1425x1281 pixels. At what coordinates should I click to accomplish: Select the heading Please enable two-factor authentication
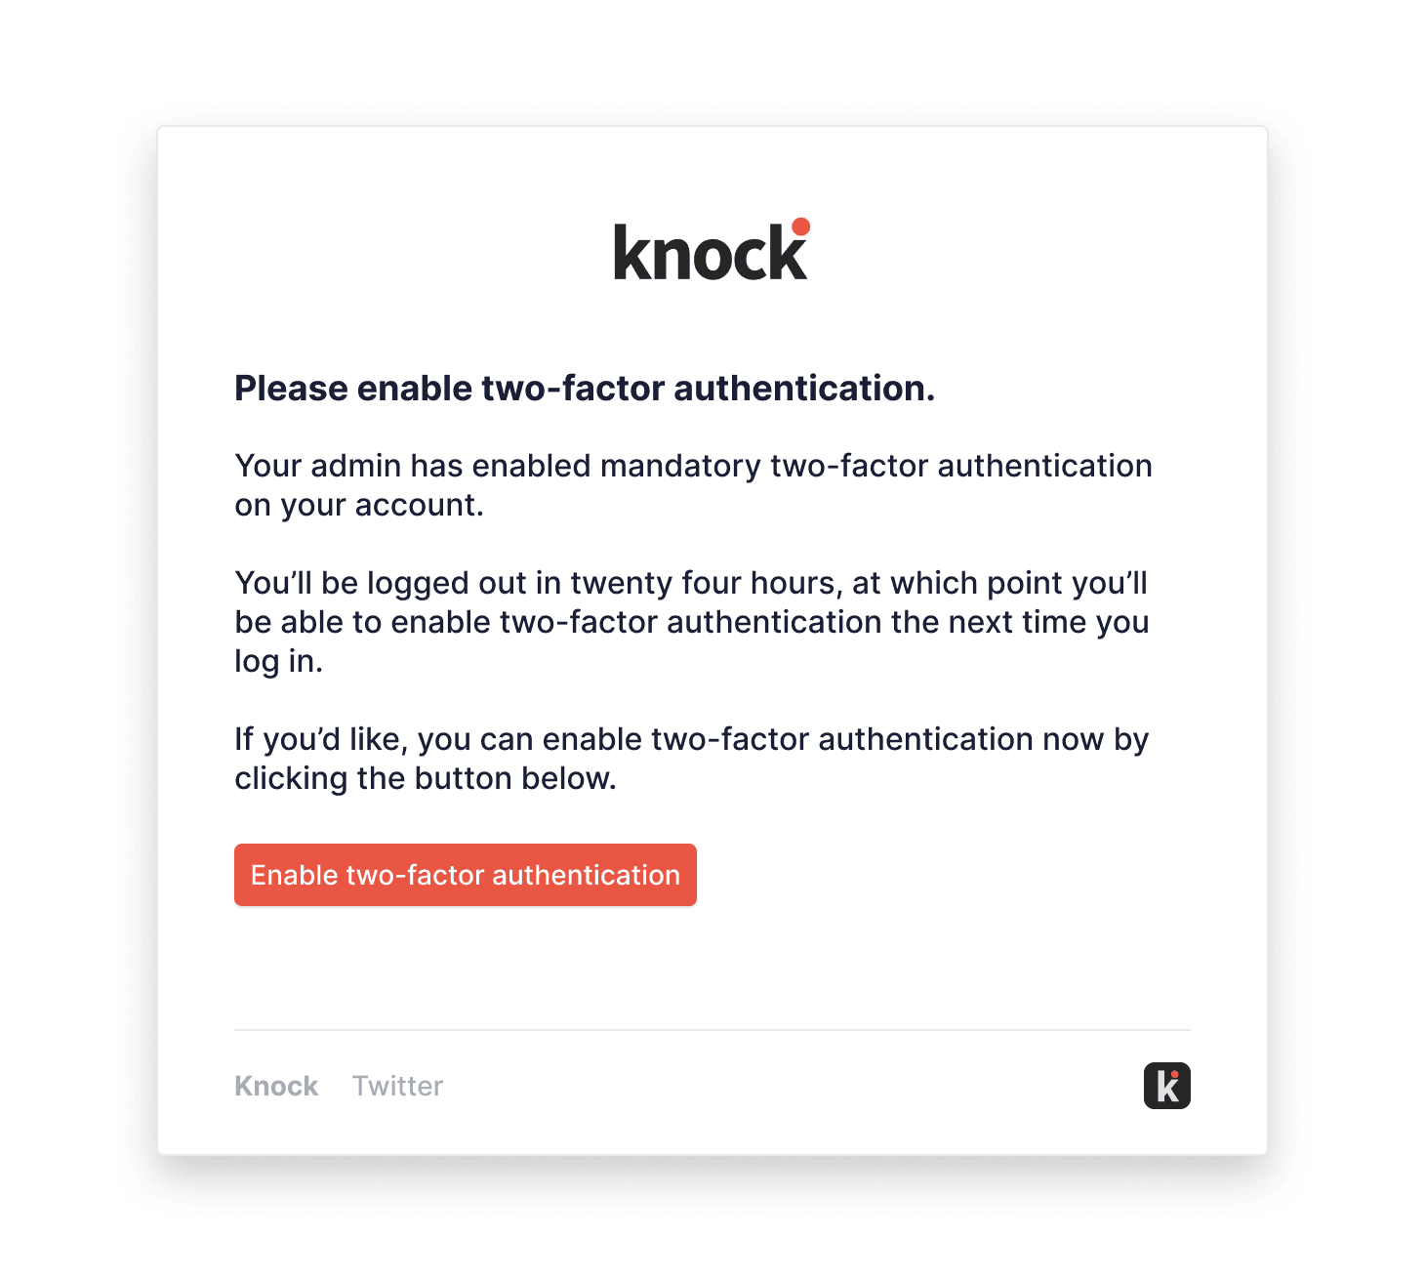pyautogui.click(x=585, y=388)
